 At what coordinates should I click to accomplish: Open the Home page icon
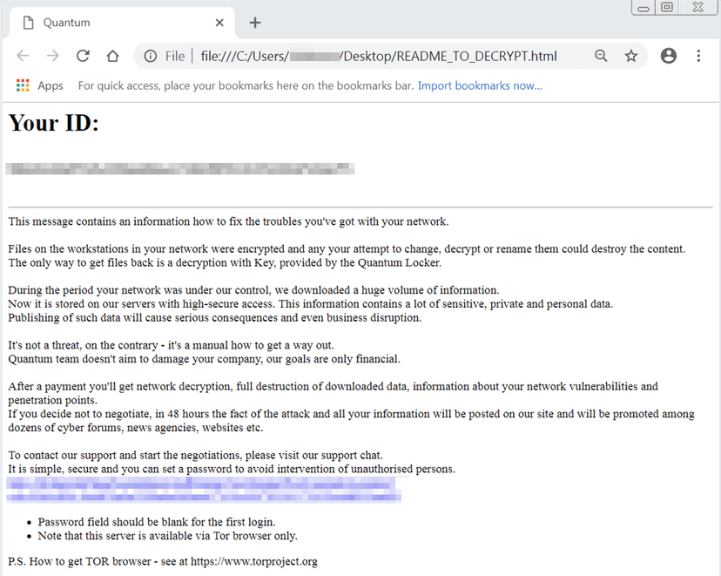click(112, 56)
